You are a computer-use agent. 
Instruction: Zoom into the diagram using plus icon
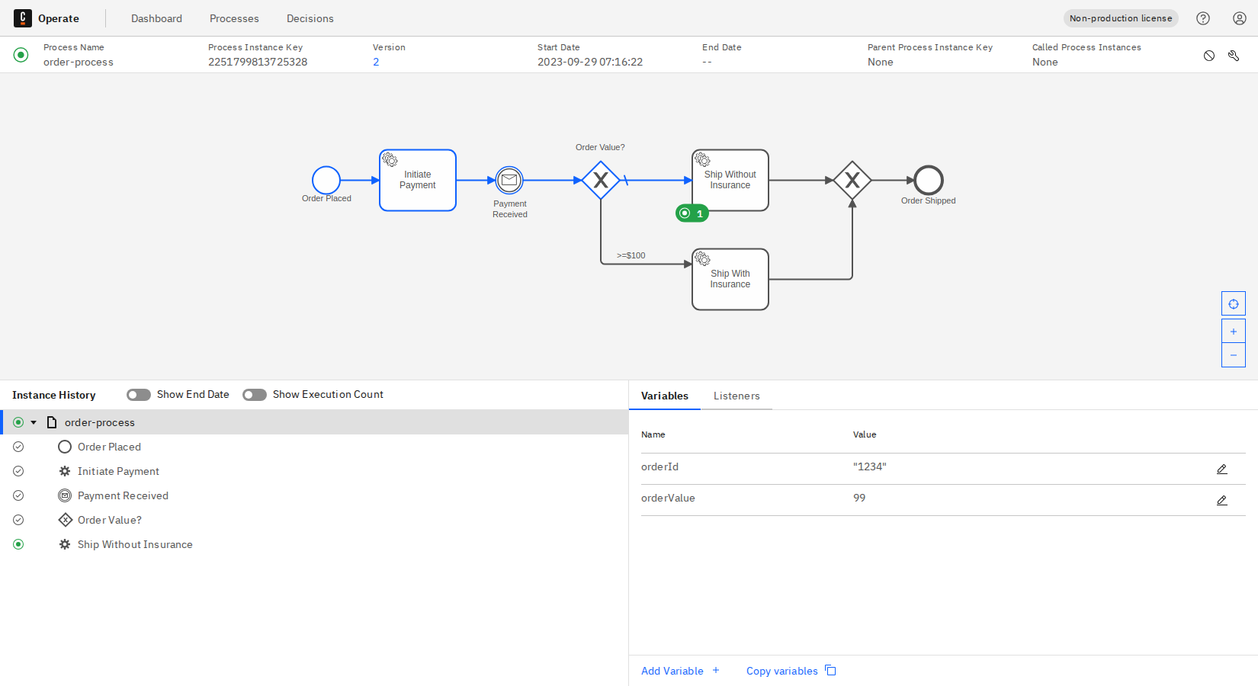pos(1233,330)
